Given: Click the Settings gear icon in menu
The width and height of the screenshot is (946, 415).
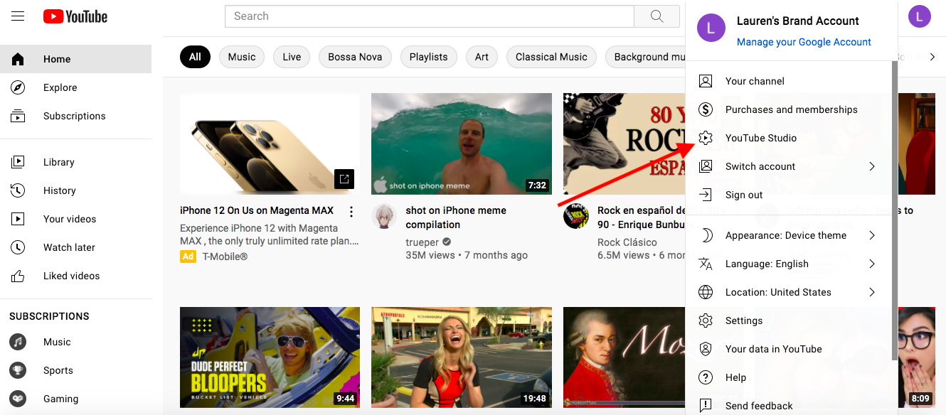Looking at the screenshot, I should point(706,320).
